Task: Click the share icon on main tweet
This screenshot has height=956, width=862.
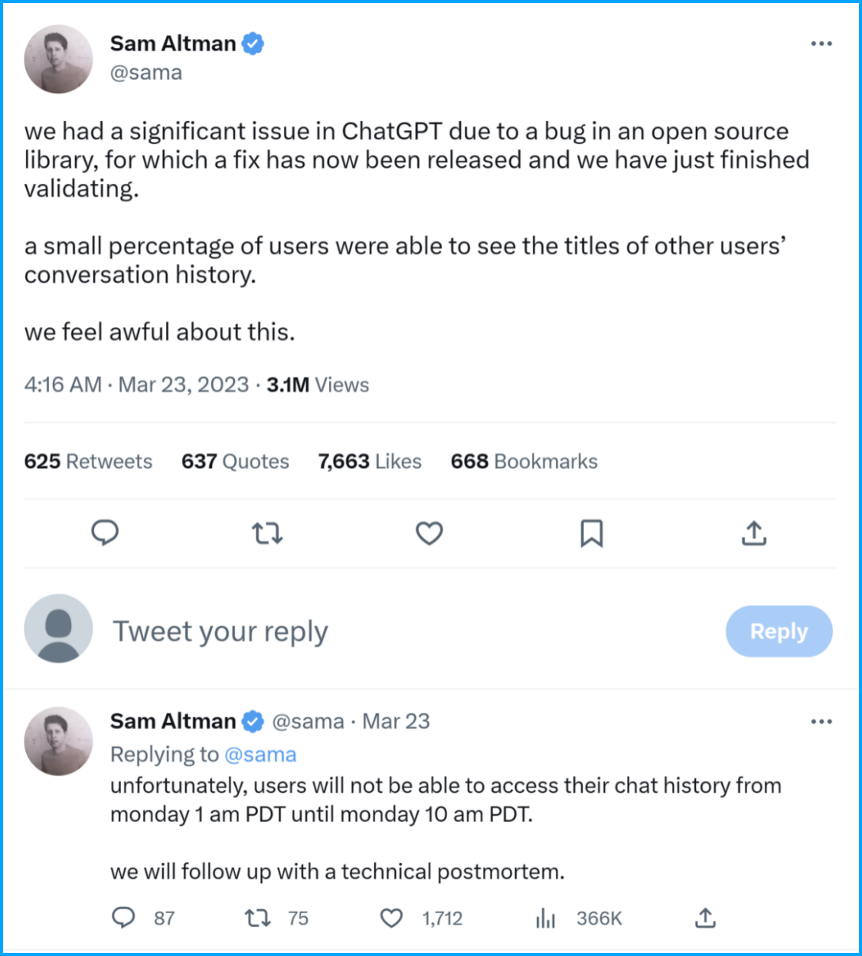Action: [754, 533]
